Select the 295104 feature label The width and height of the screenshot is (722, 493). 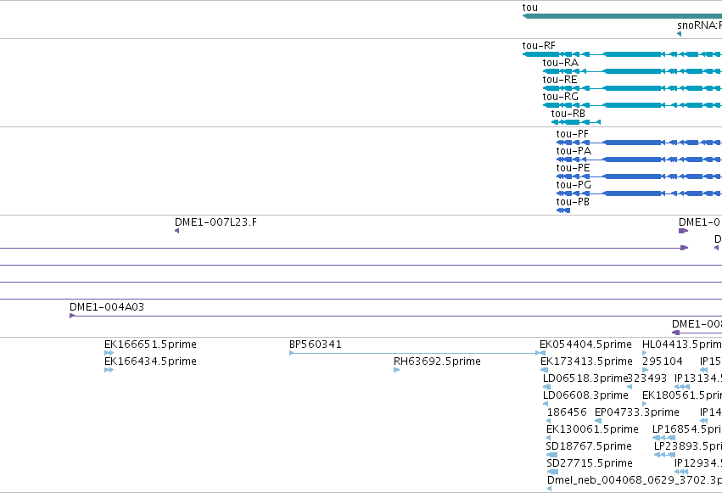662,361
